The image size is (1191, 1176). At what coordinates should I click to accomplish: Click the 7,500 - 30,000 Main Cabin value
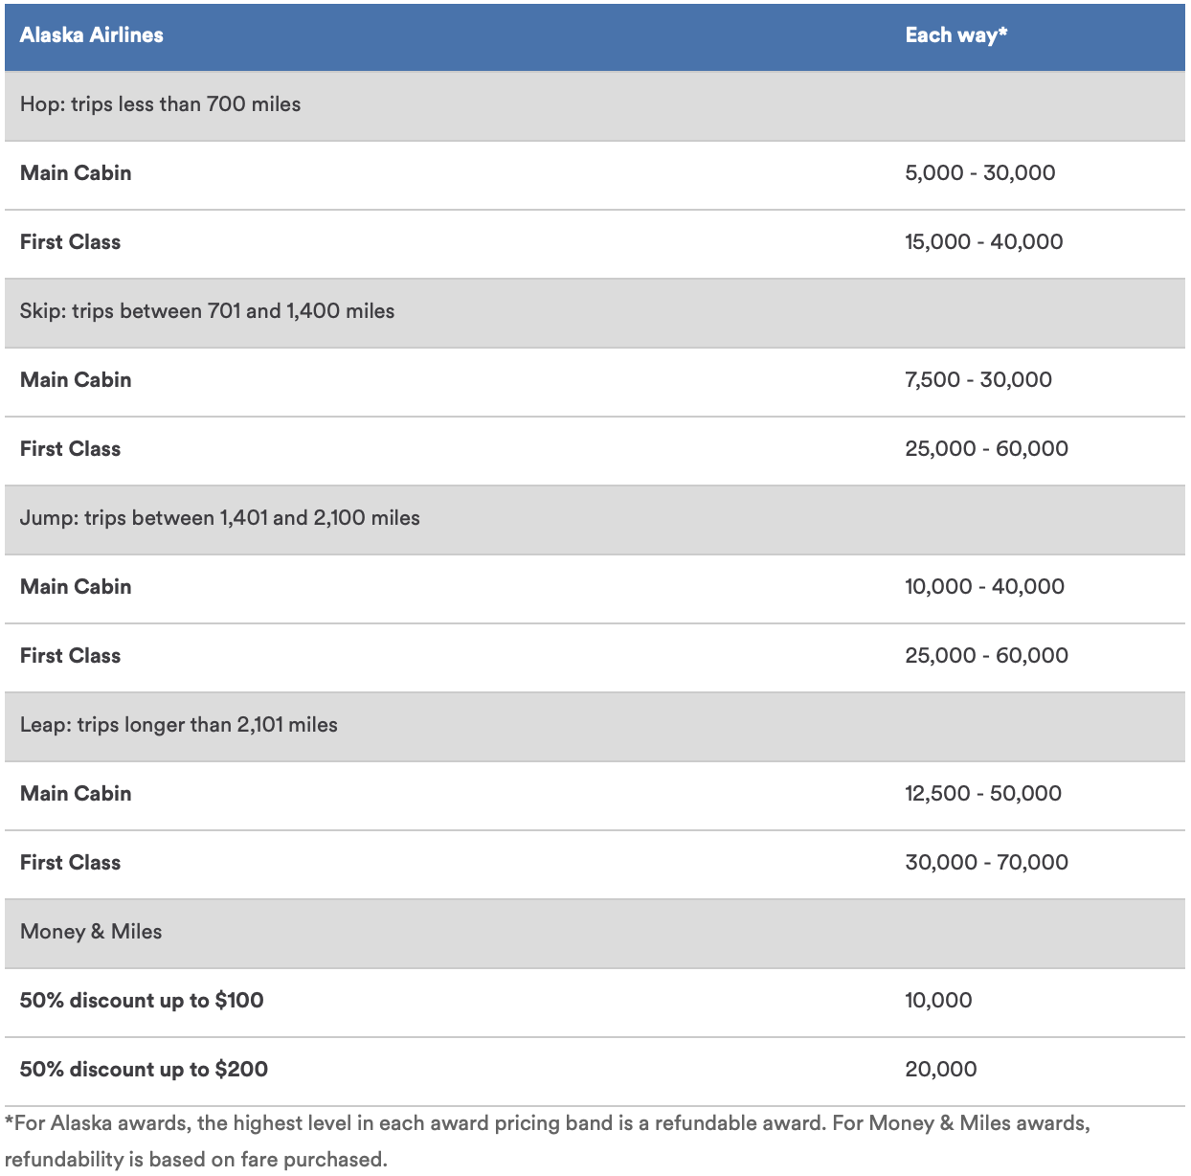tap(977, 380)
